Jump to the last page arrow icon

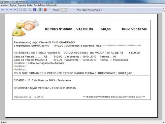click(x=15, y=10)
